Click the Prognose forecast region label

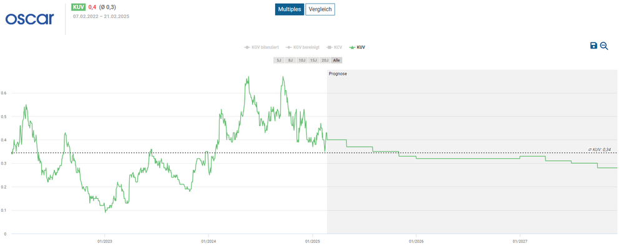click(338, 73)
